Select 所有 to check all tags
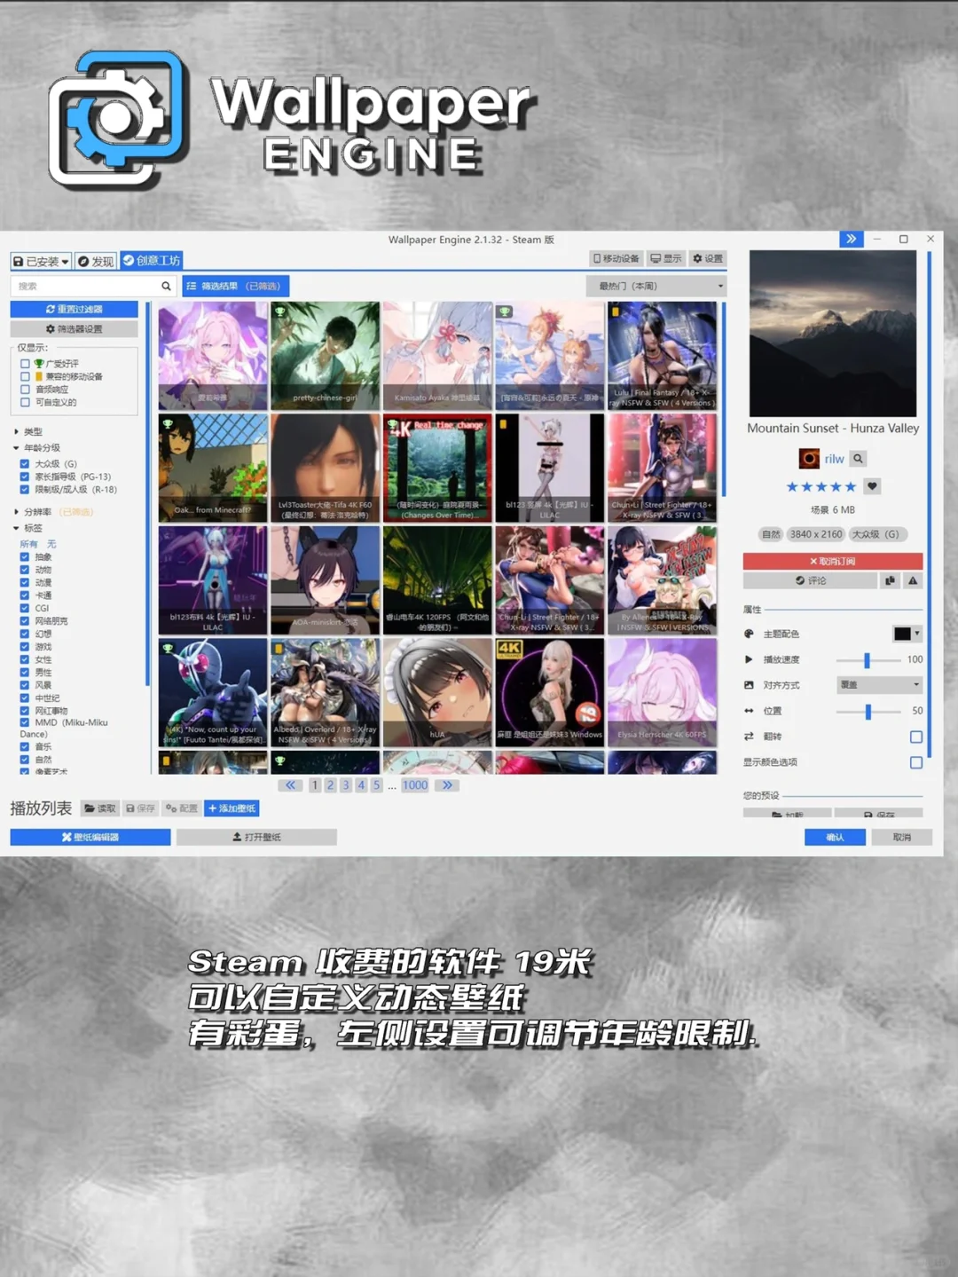 click(x=29, y=544)
